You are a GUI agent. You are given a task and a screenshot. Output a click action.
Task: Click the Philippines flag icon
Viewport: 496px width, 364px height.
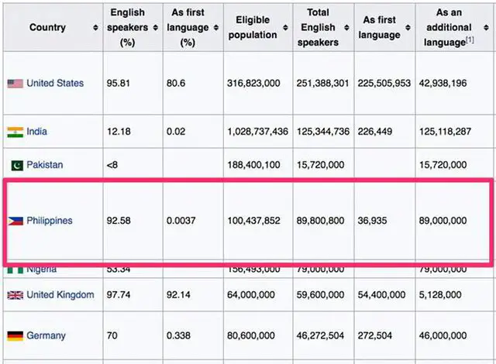click(15, 221)
